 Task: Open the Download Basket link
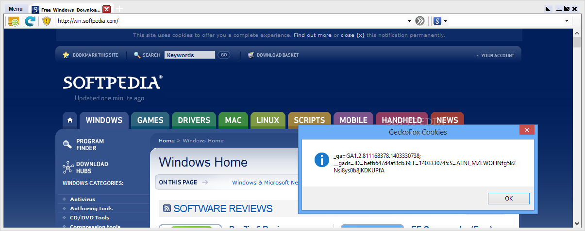pos(278,55)
